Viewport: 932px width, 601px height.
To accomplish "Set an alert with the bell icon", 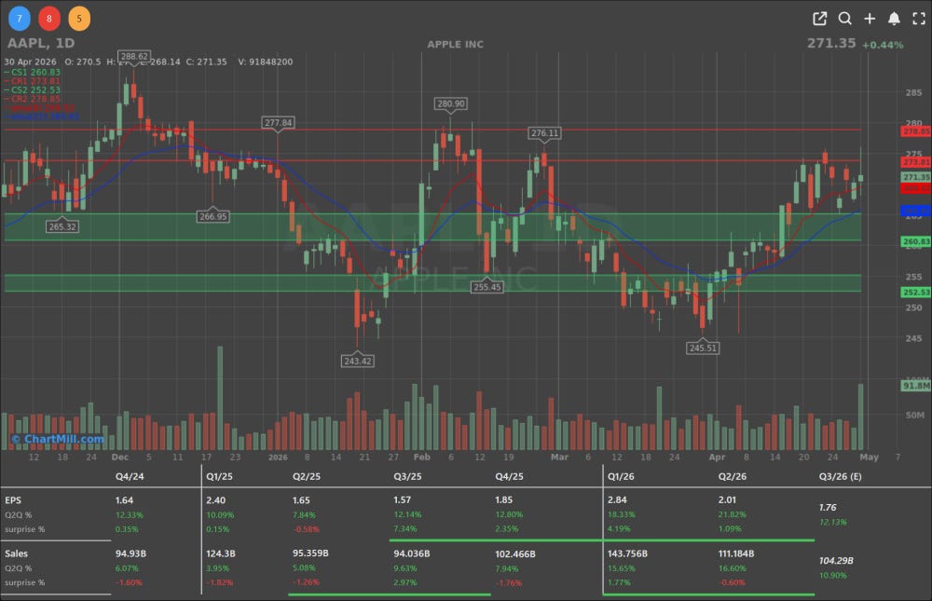I will point(894,19).
